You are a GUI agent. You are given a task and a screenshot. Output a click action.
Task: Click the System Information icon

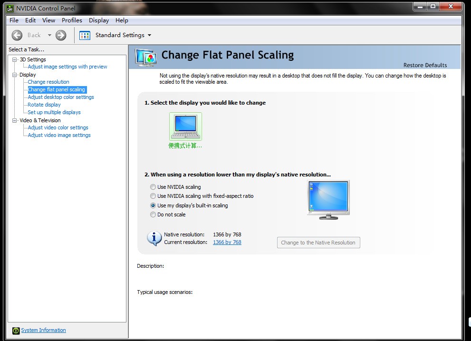(x=16, y=331)
